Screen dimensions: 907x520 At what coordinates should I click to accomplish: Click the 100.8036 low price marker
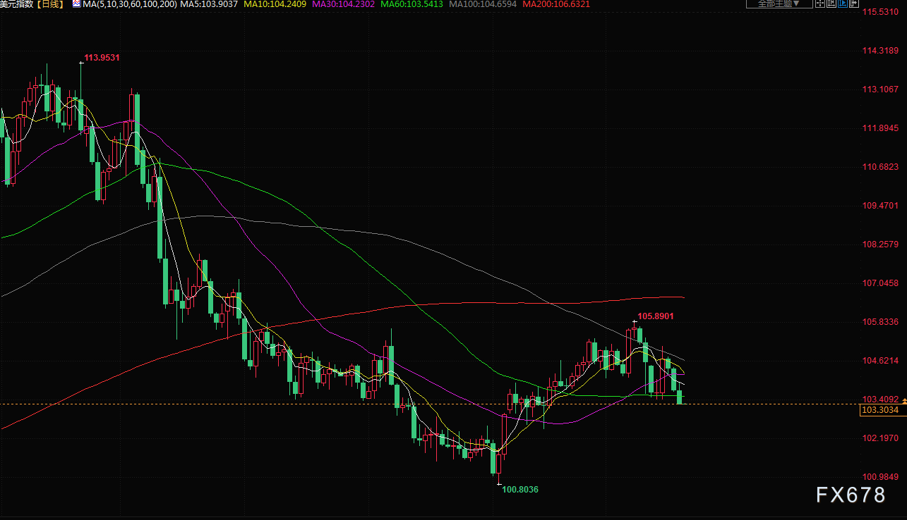(519, 489)
